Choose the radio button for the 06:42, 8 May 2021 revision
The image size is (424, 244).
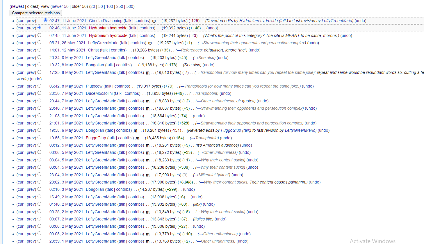(39, 86)
